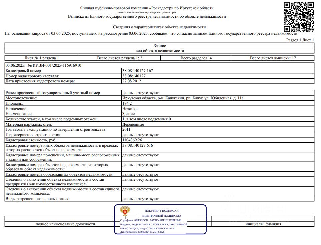Click the label 'Ранее присвоенный государственный учетный номер:'
Image resolution: width=321 pixels, height=245 pixels.
tap(53, 93)
